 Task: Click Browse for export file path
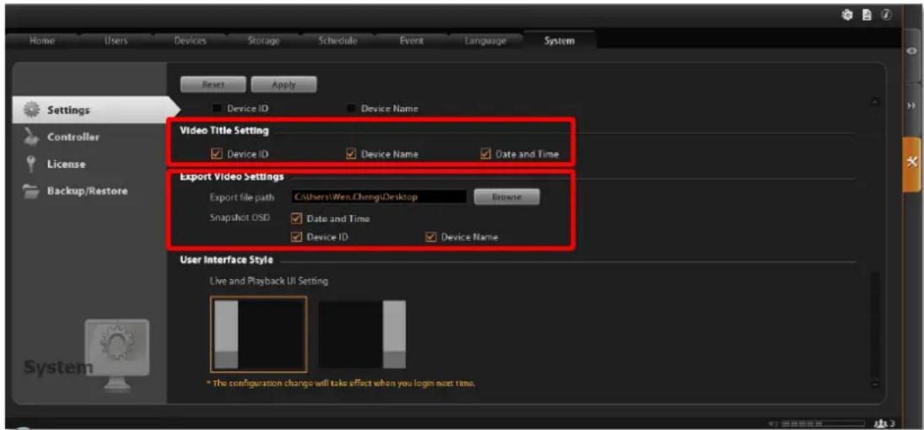click(x=507, y=196)
